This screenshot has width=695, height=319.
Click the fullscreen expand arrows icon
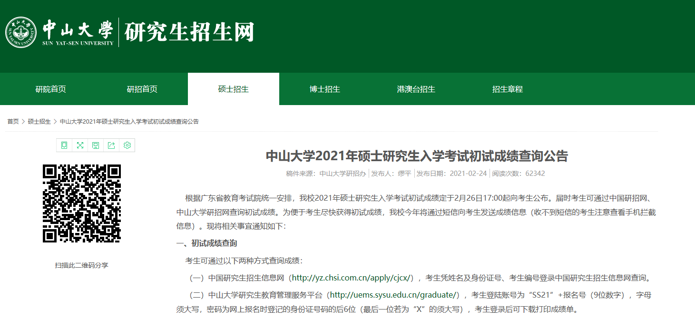(x=80, y=145)
